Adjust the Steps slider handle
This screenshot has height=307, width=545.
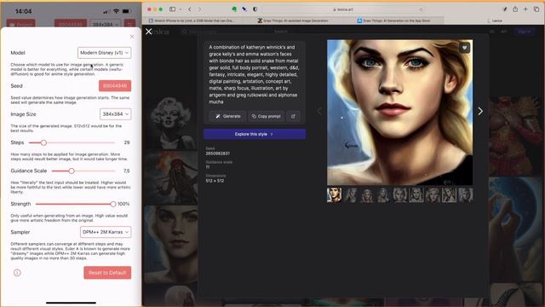click(43, 142)
